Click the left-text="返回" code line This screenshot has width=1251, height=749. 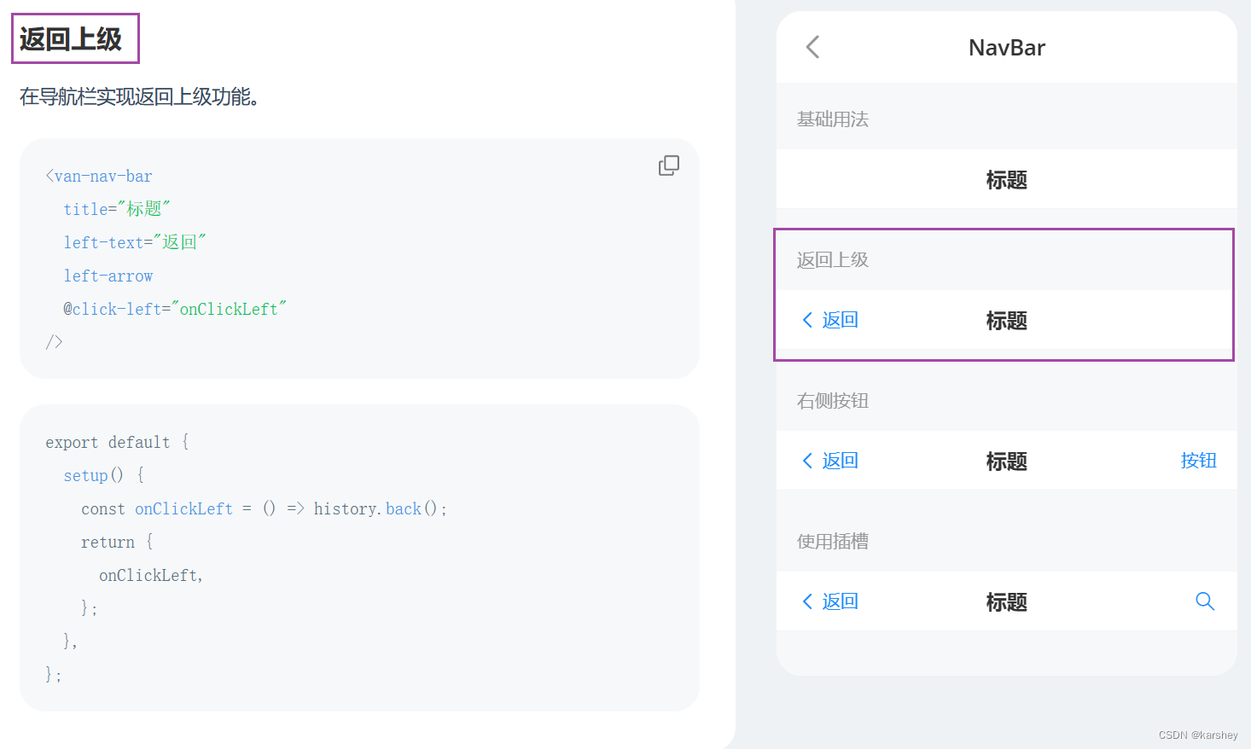click(135, 242)
